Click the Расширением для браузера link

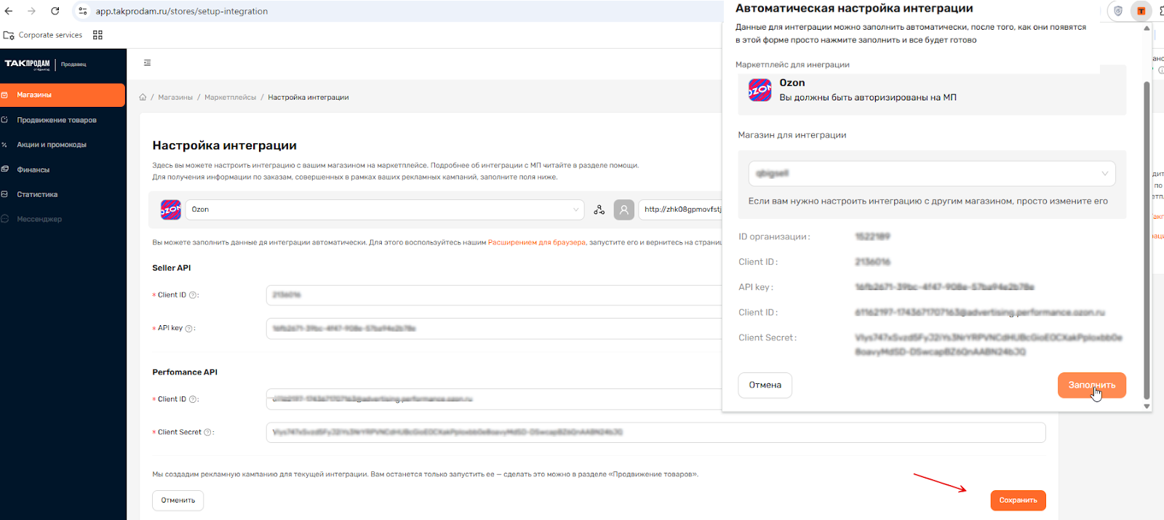pyautogui.click(x=536, y=242)
